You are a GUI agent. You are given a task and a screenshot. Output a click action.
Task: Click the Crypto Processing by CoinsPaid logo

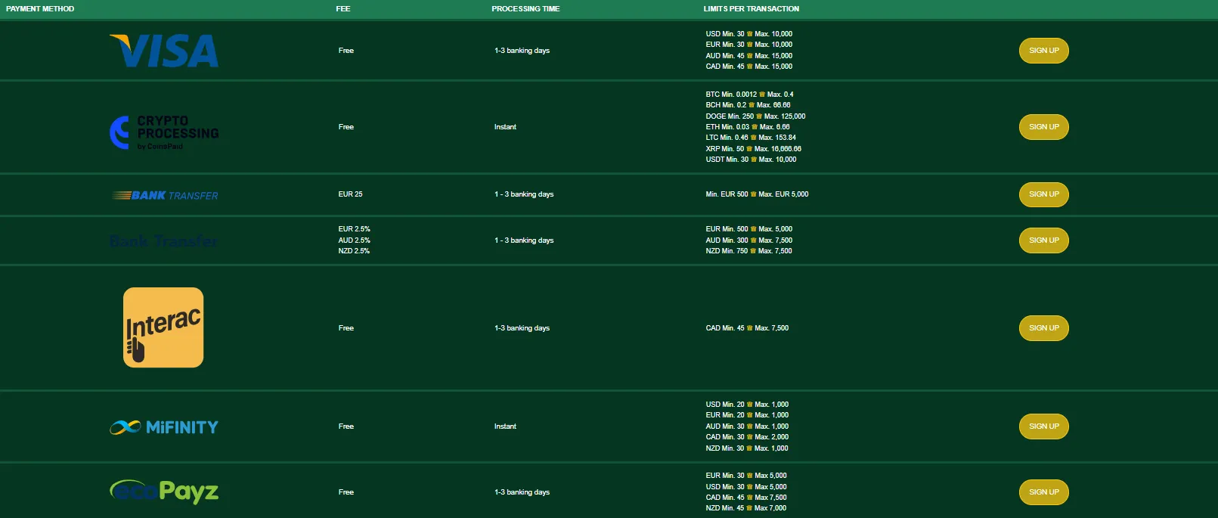click(x=164, y=132)
